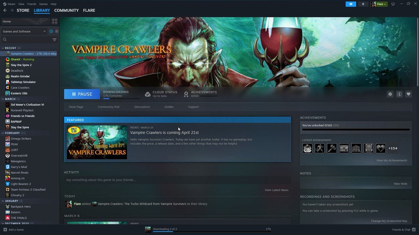The width and height of the screenshot is (419, 235).
Task: Click the achievements unlocked progress bar
Action: click(356, 130)
